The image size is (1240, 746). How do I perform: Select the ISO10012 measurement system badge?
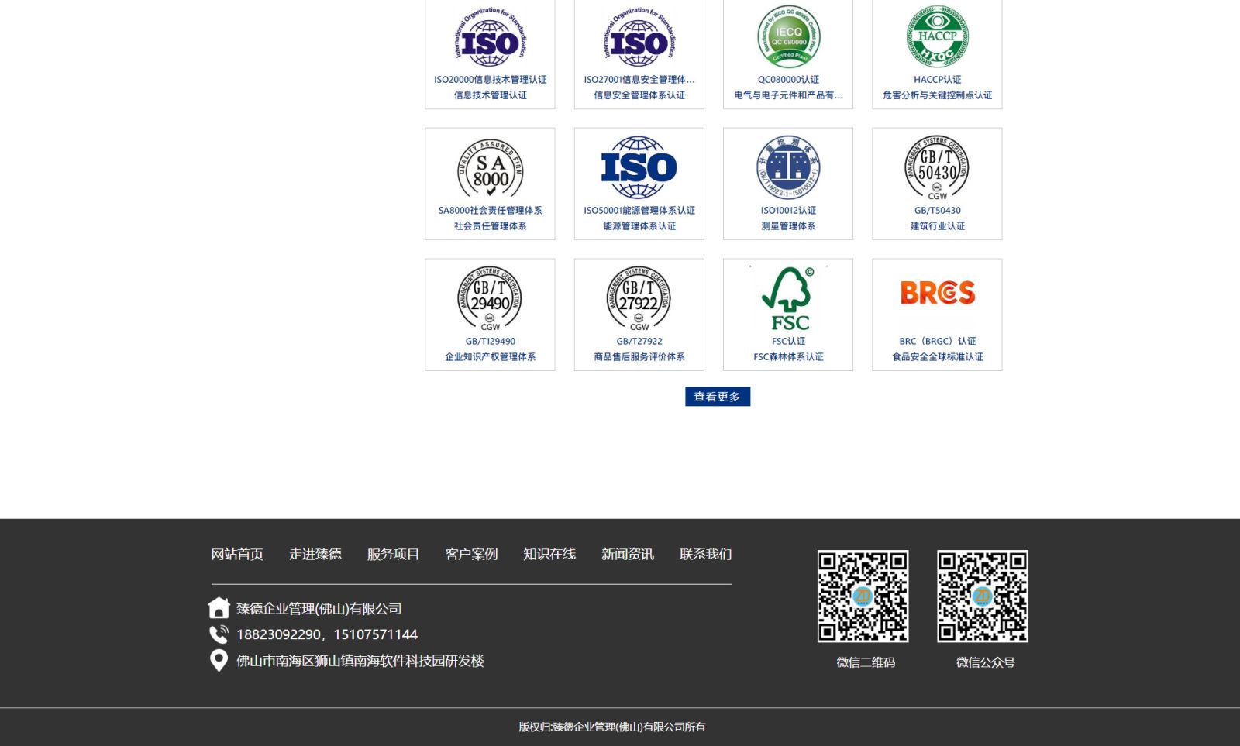(x=788, y=167)
